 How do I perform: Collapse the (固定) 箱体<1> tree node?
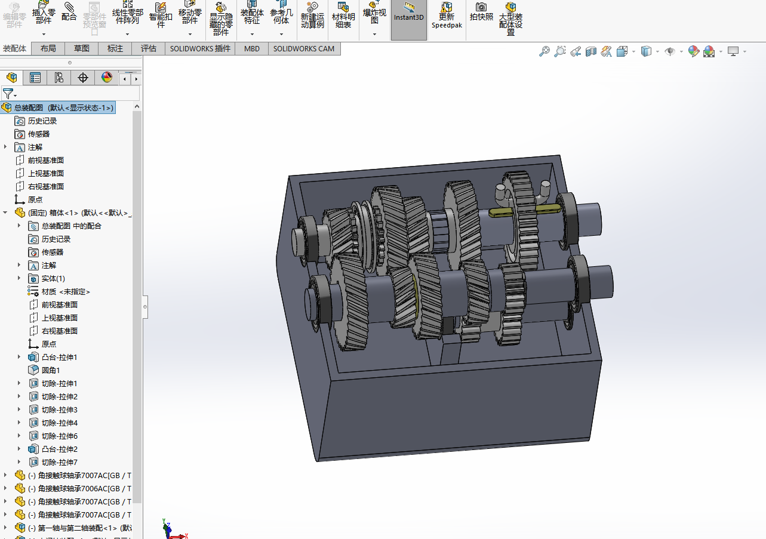point(5,212)
